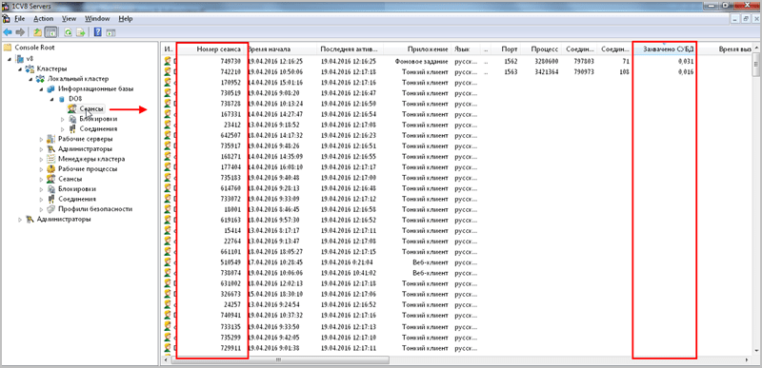Collapse the Локальный кластер node
The width and height of the screenshot is (762, 368).
point(30,79)
